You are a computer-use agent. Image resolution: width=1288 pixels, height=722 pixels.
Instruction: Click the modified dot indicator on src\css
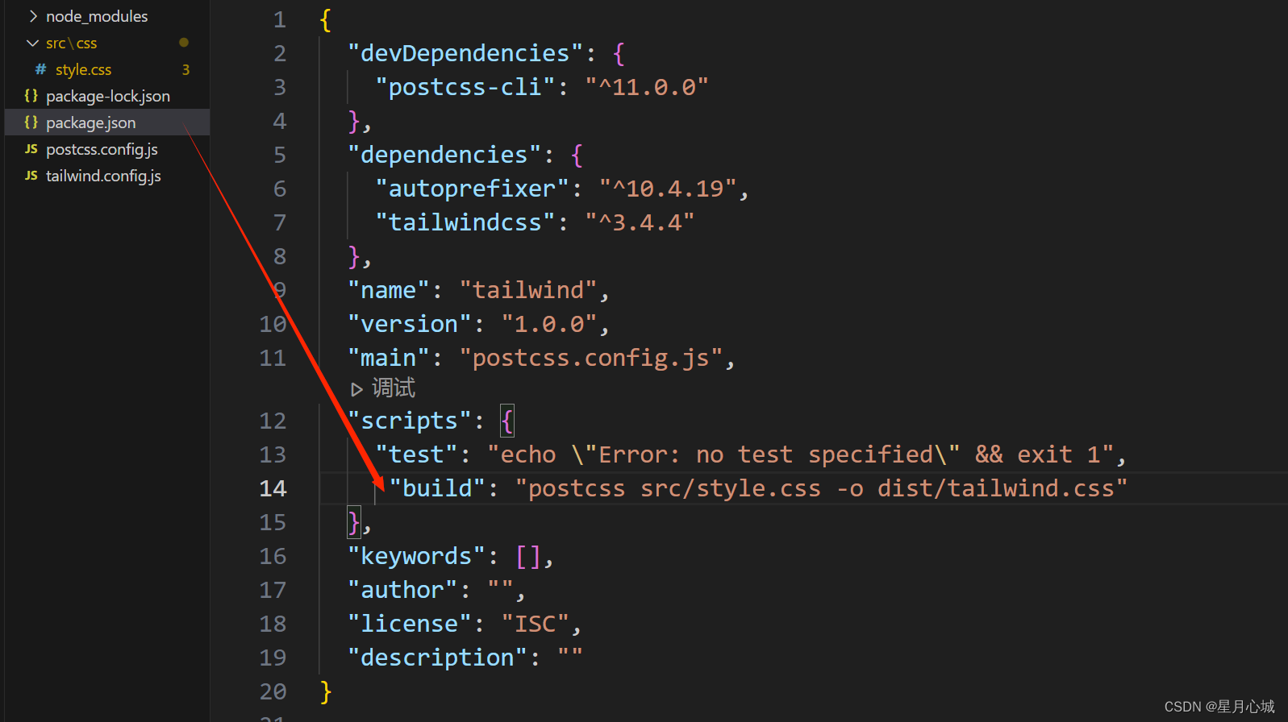click(x=184, y=43)
